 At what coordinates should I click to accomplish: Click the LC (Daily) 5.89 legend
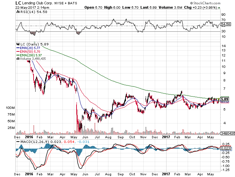pos(35,44)
